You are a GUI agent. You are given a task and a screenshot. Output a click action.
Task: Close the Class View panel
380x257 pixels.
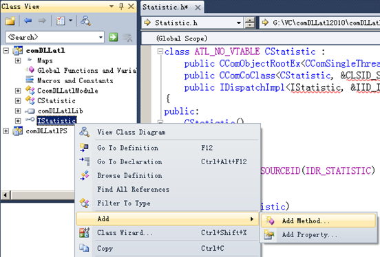pyautogui.click(x=131, y=6)
